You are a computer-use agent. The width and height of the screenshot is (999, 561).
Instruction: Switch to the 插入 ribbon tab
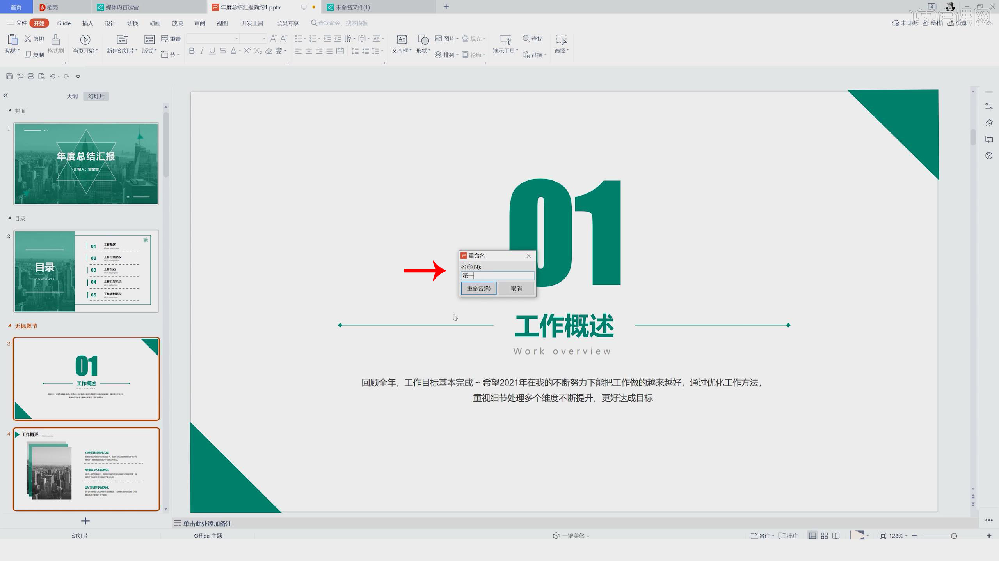click(87, 23)
